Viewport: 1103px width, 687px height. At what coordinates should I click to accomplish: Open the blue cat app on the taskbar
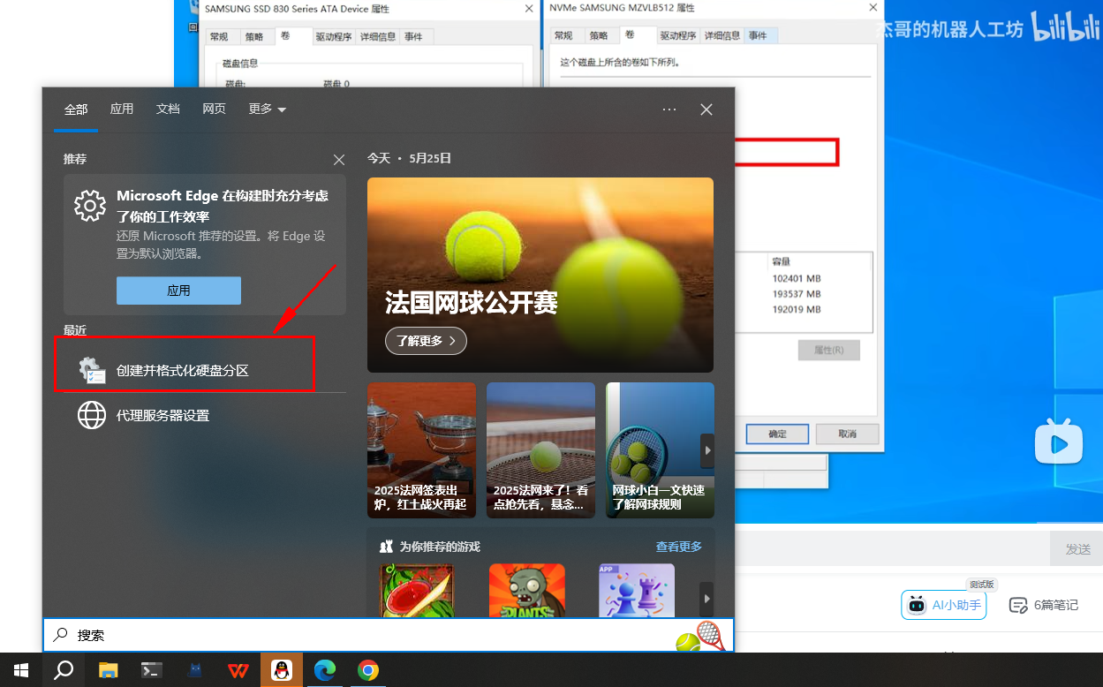click(194, 670)
